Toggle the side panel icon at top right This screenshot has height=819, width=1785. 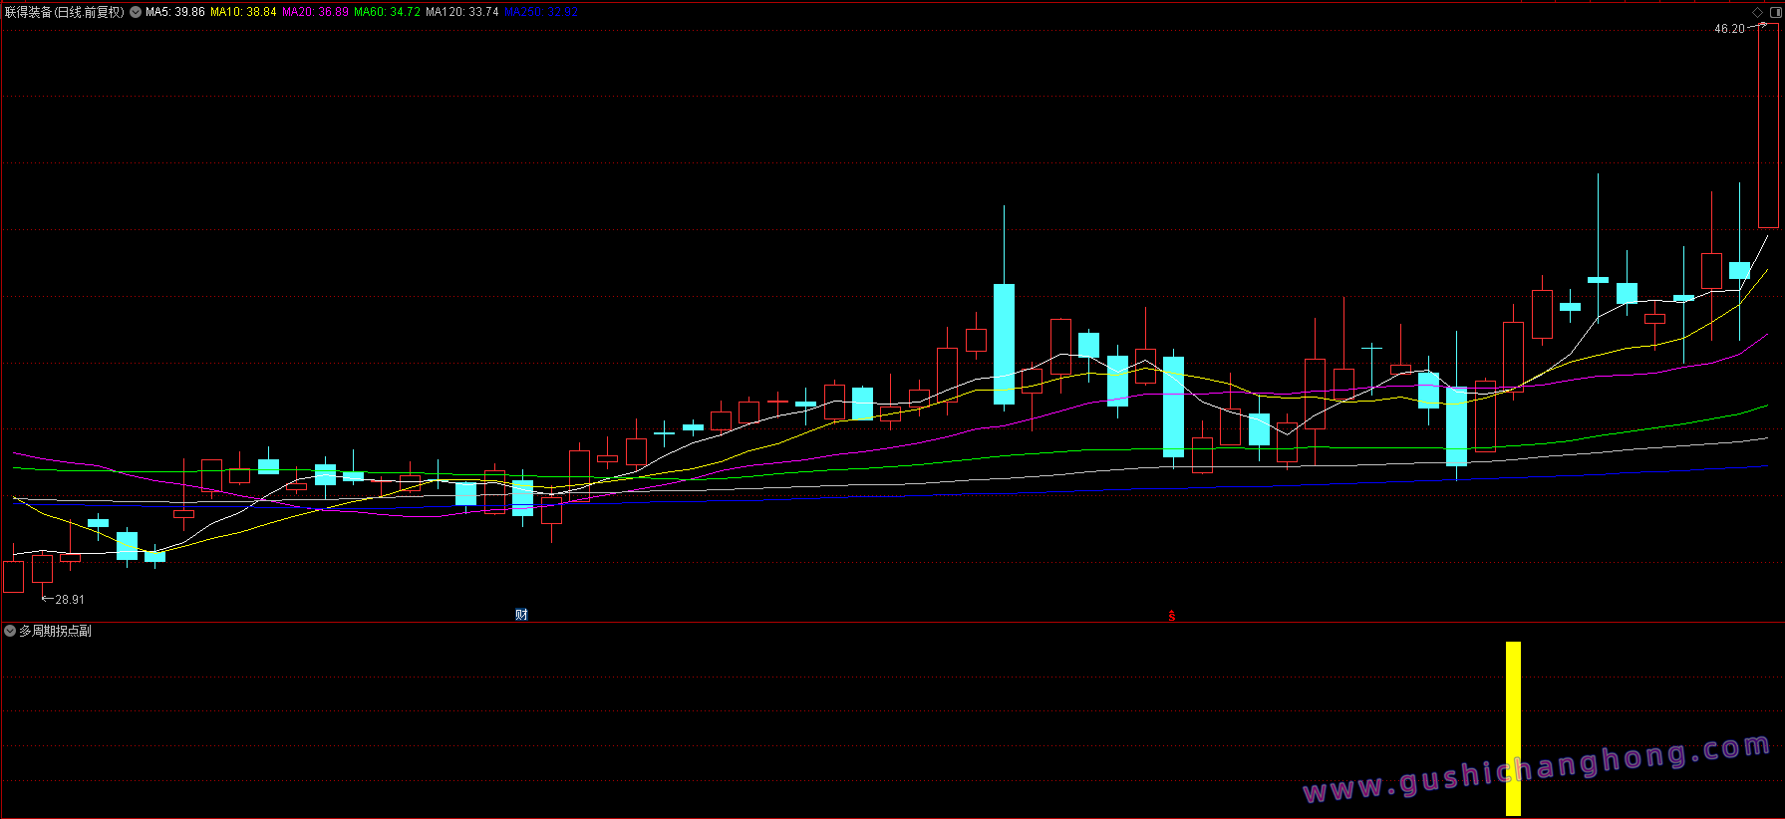(x=1775, y=12)
